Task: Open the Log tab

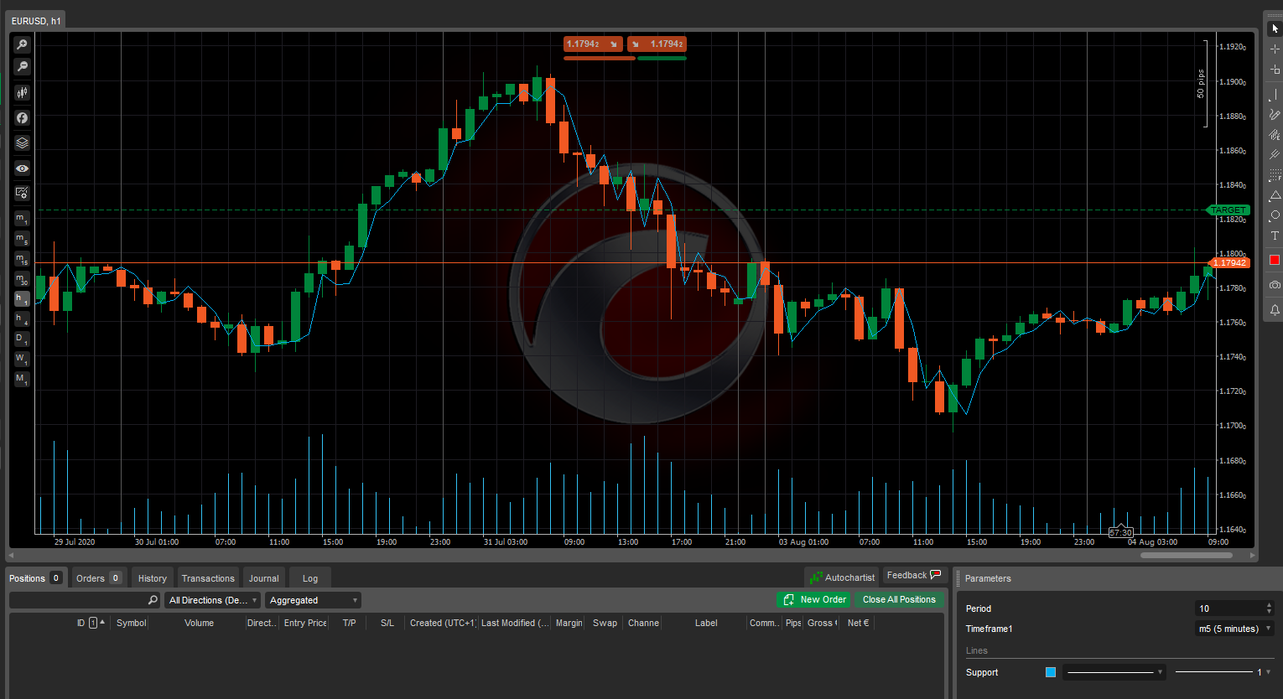Action: pos(310,578)
